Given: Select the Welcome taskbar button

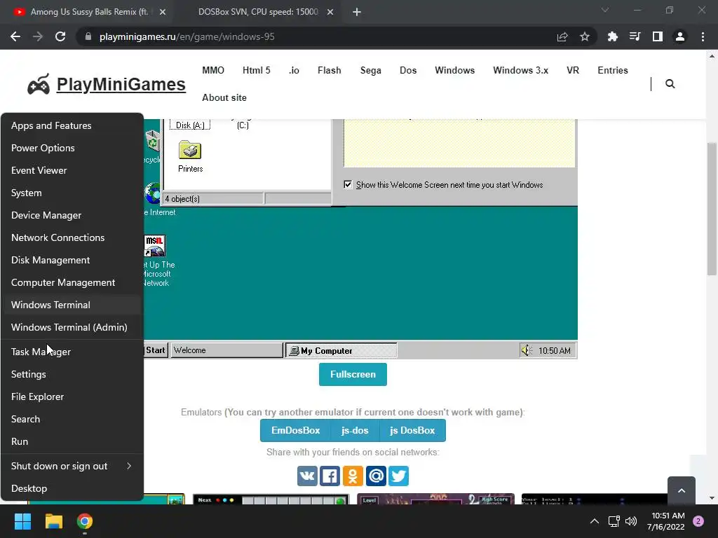Looking at the screenshot, I should (226, 350).
